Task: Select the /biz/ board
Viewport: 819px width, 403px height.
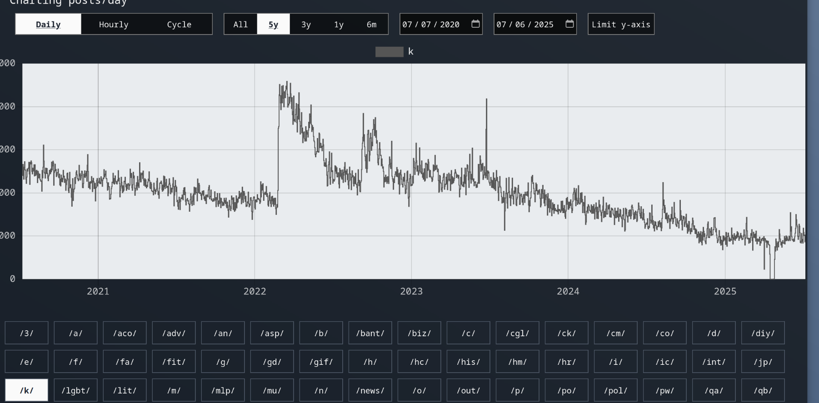Action: [419, 333]
